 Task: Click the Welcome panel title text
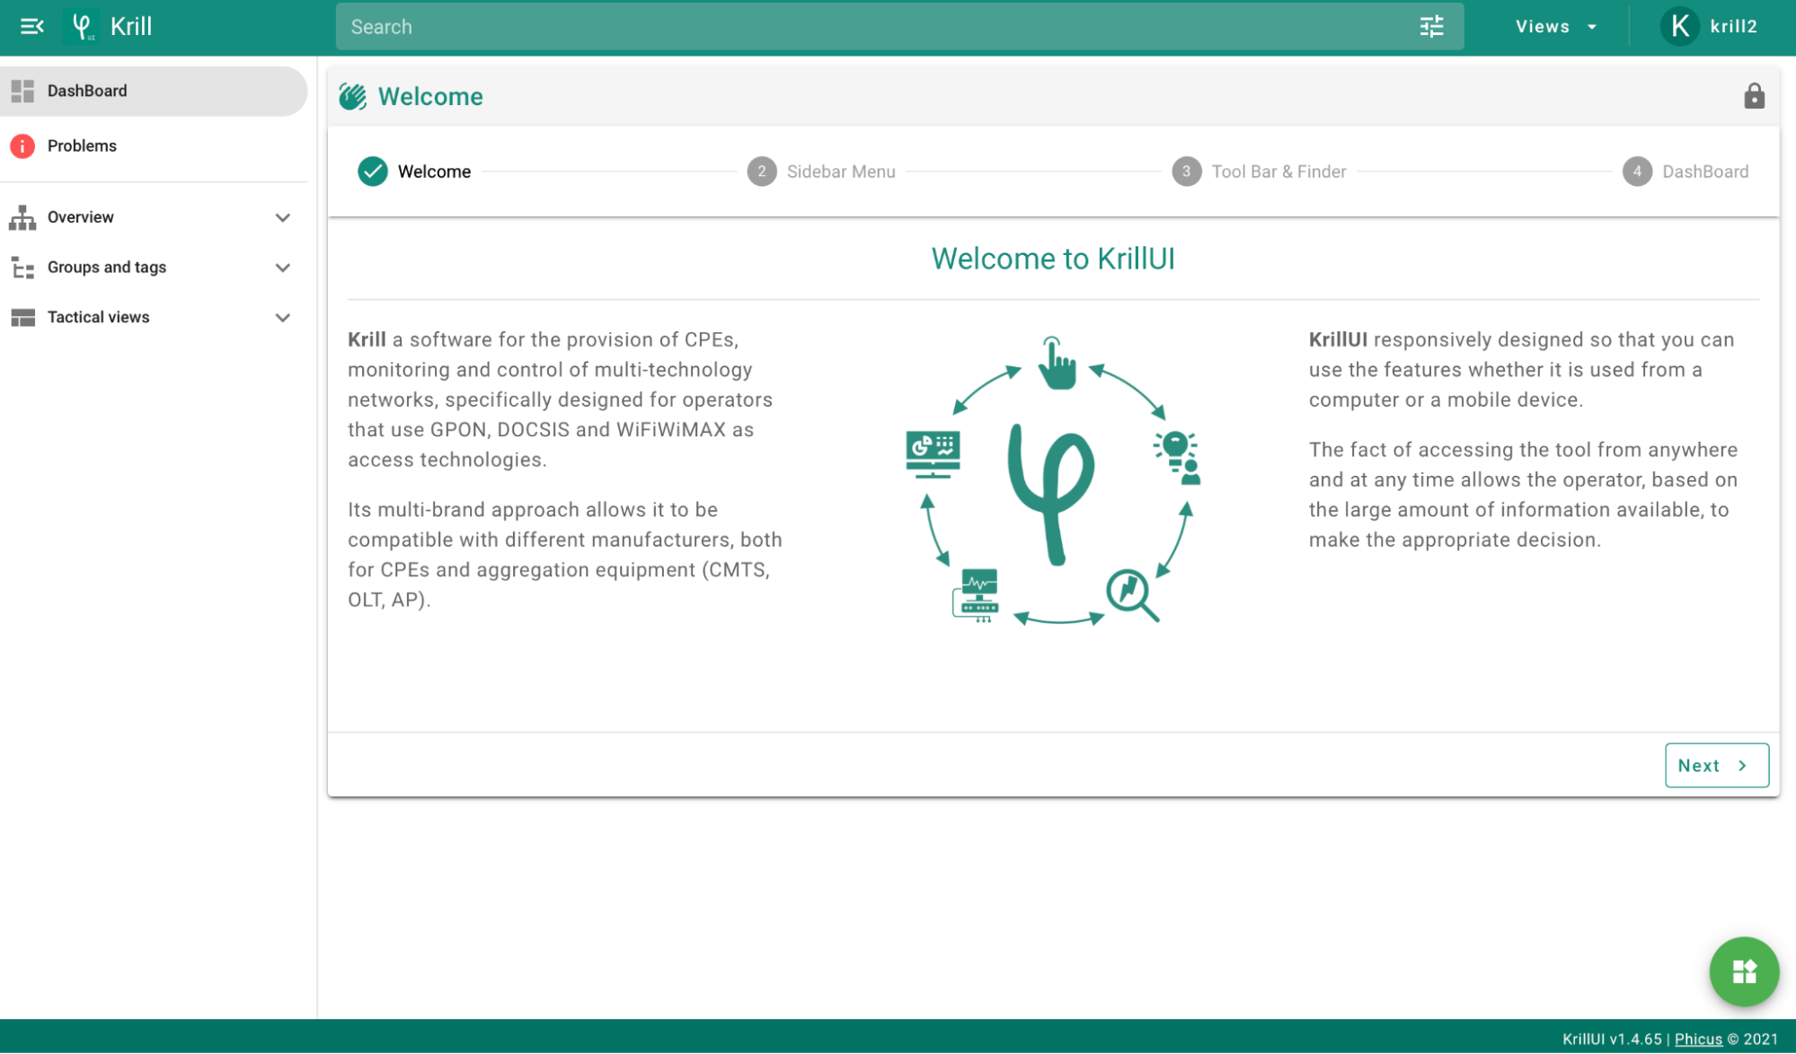pos(430,97)
